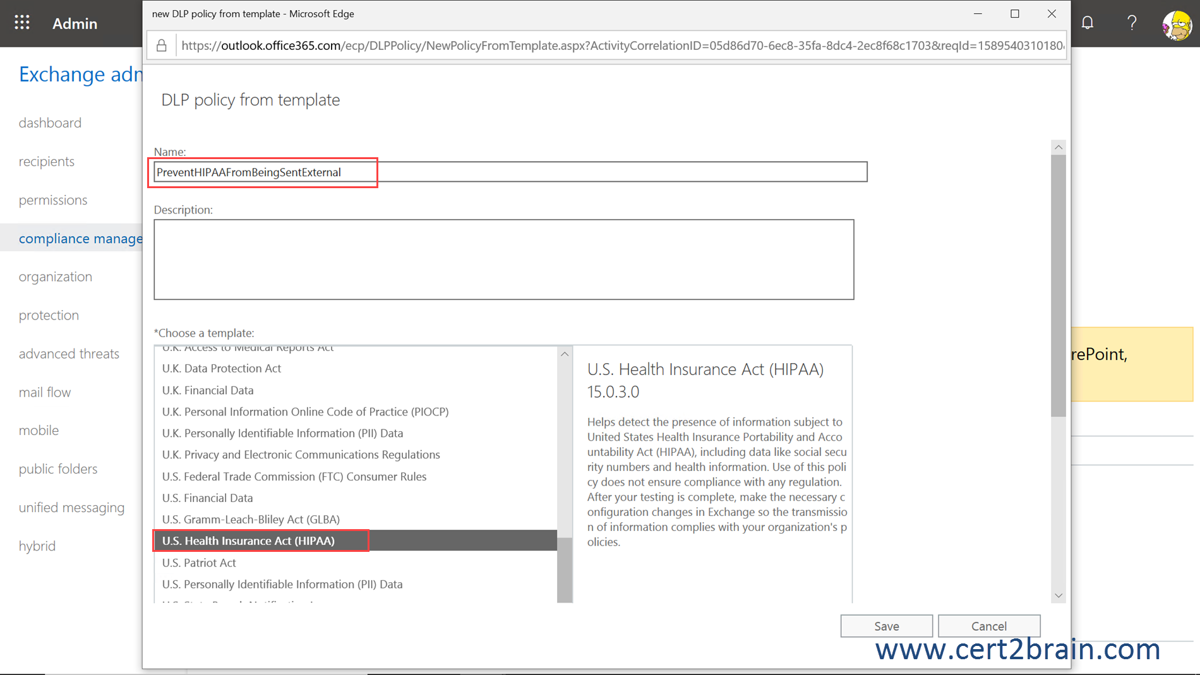Open recipients section
The width and height of the screenshot is (1200, 675).
point(47,161)
